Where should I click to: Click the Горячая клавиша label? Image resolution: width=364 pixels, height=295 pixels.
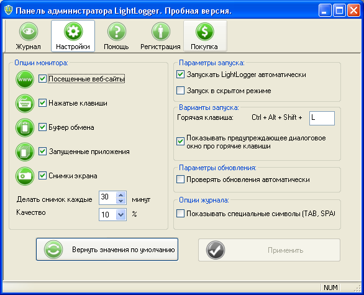(x=205, y=117)
